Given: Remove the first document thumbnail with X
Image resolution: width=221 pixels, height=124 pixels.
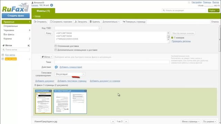Looking at the screenshot, I should pyautogui.click(x=51, y=91).
